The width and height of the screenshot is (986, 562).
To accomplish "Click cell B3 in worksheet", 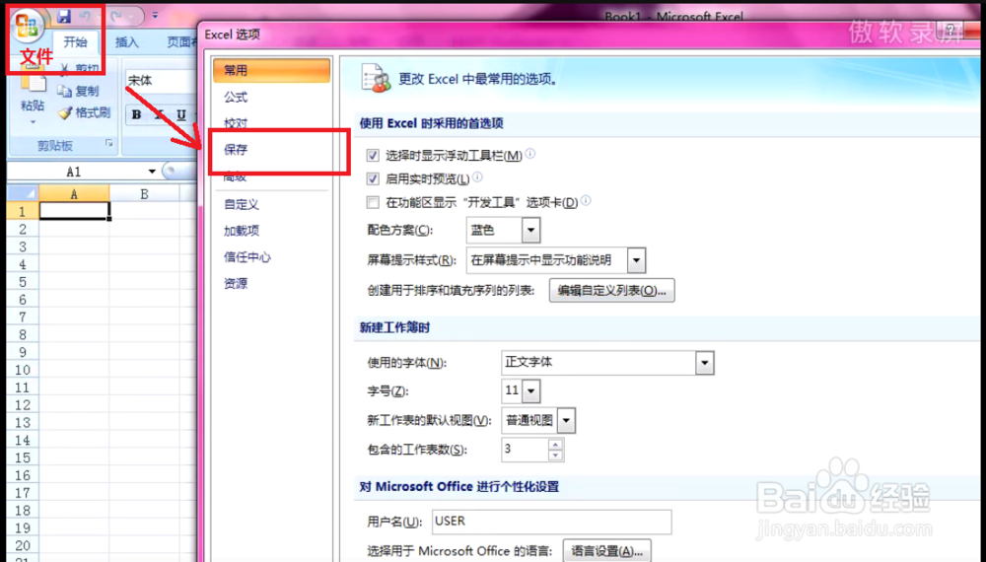I will pyautogui.click(x=145, y=246).
